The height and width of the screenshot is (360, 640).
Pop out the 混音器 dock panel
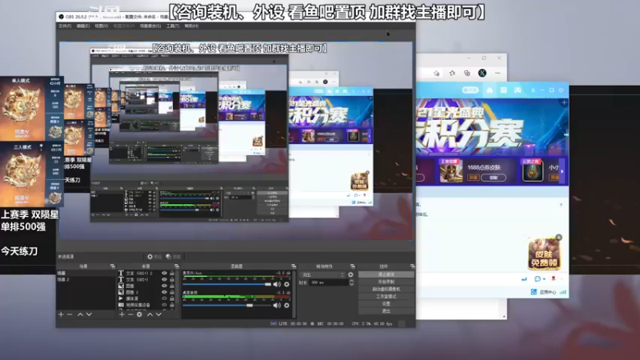tap(294, 266)
